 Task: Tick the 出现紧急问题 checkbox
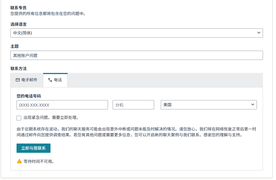pos(19,118)
